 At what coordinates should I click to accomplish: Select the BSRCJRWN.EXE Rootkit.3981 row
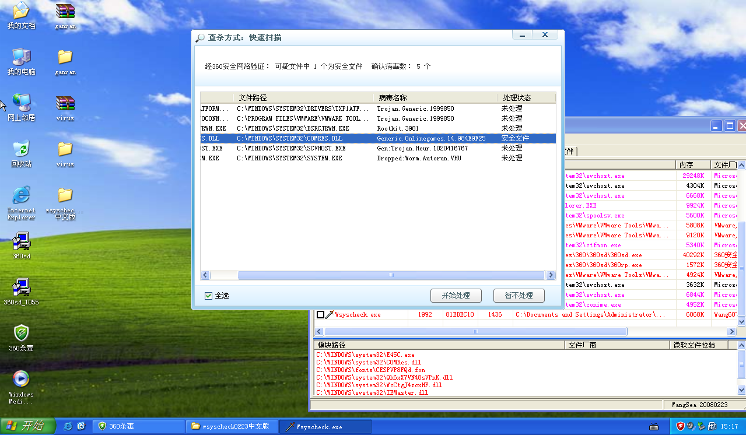(378, 128)
